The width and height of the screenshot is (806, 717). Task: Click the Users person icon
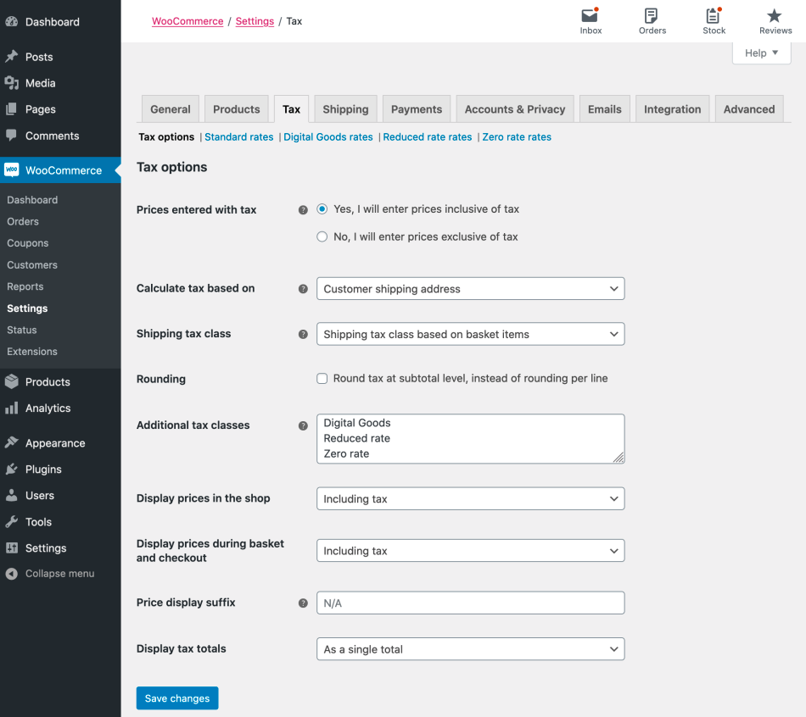11,495
